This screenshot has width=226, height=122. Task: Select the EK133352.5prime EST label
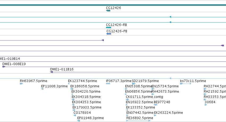[140, 107]
